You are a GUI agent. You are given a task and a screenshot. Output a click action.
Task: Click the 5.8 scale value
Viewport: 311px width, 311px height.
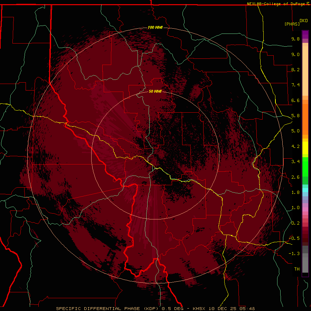[295, 116]
